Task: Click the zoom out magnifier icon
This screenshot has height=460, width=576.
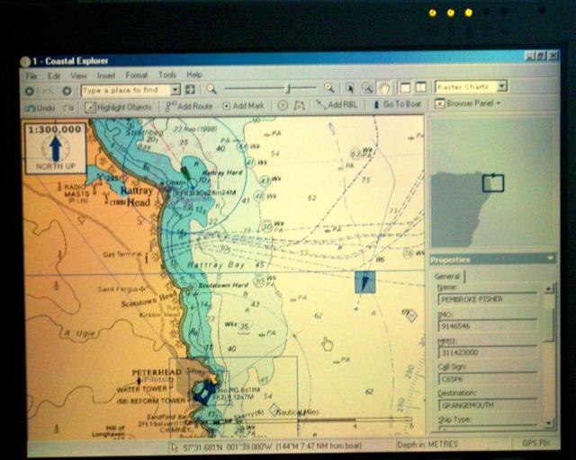Action: (x=211, y=88)
